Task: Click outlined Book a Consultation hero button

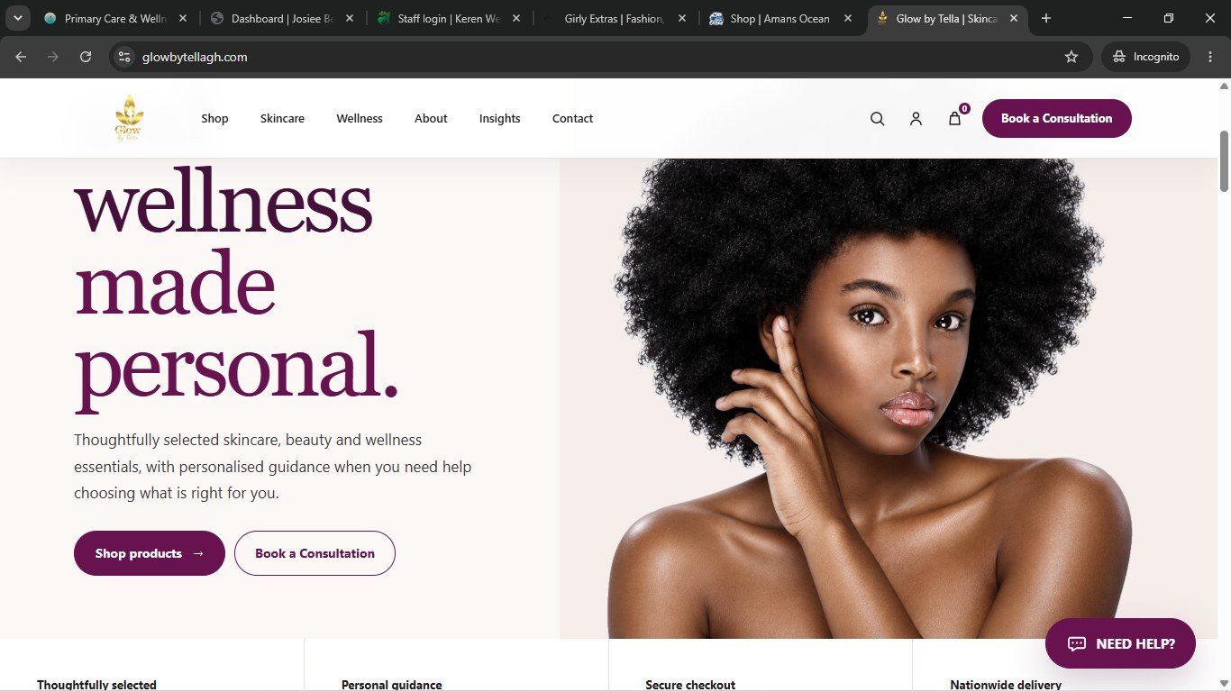Action: (315, 553)
